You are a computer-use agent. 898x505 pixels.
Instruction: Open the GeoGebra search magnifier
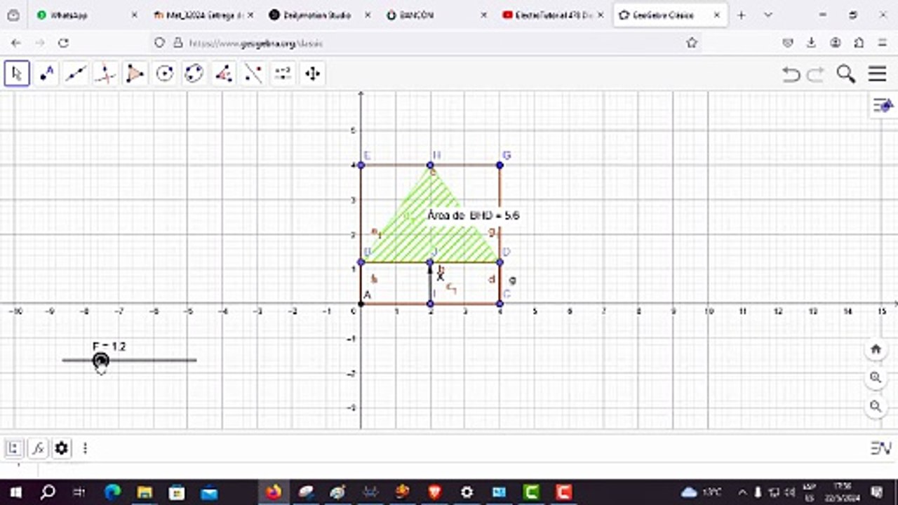pos(846,74)
